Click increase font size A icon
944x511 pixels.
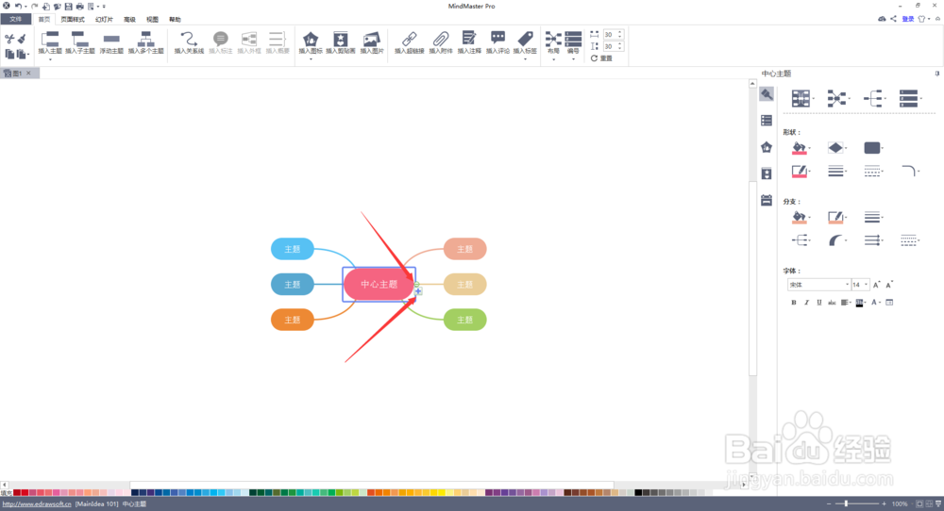tap(877, 285)
